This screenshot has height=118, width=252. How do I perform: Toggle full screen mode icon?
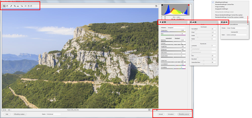click(156, 6)
